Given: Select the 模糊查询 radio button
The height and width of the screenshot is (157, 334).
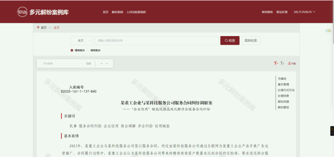Looking at the screenshot, I should point(88,51).
